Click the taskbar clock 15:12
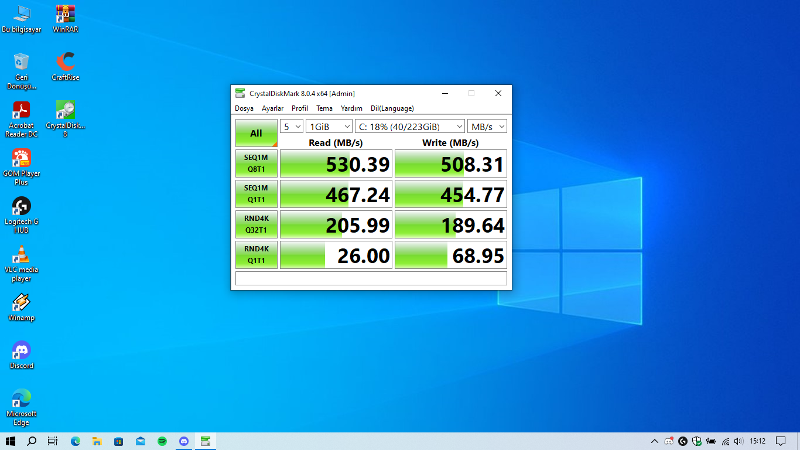 pyautogui.click(x=757, y=441)
